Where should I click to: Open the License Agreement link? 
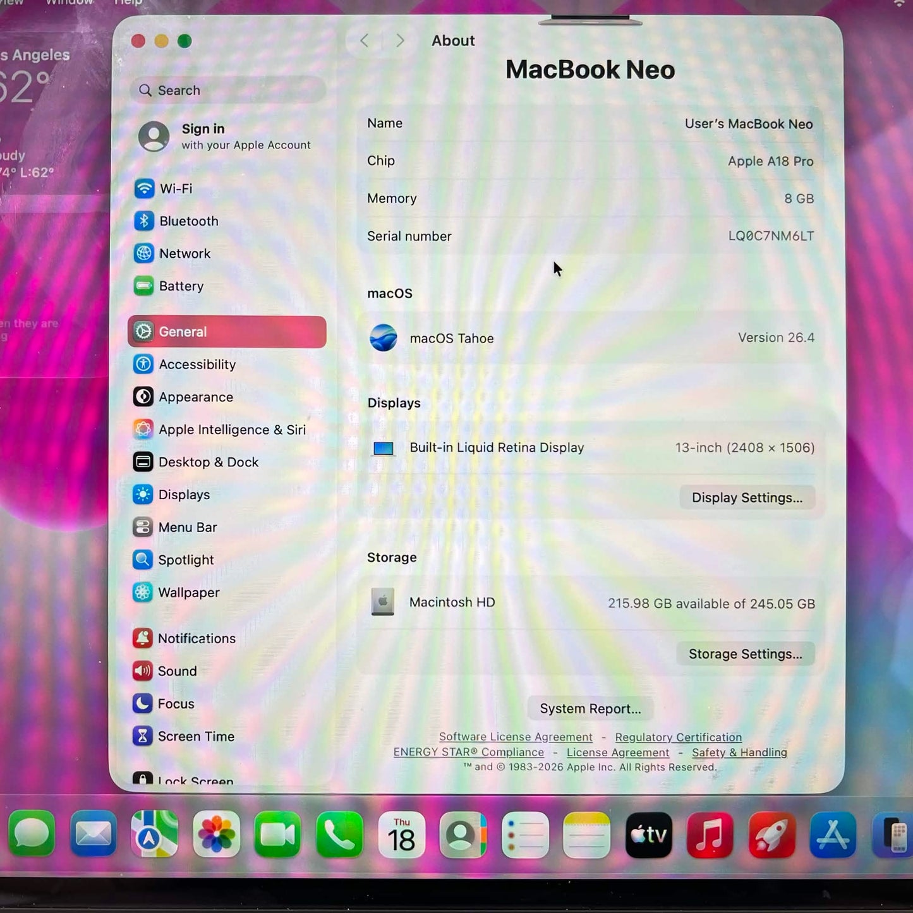point(618,753)
